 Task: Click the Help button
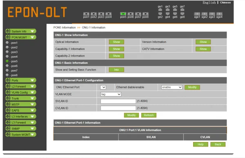click(200, 144)
